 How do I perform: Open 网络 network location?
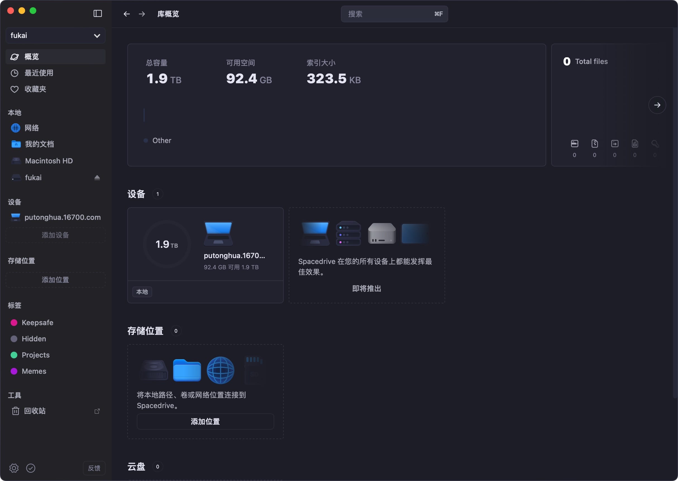click(x=56, y=128)
